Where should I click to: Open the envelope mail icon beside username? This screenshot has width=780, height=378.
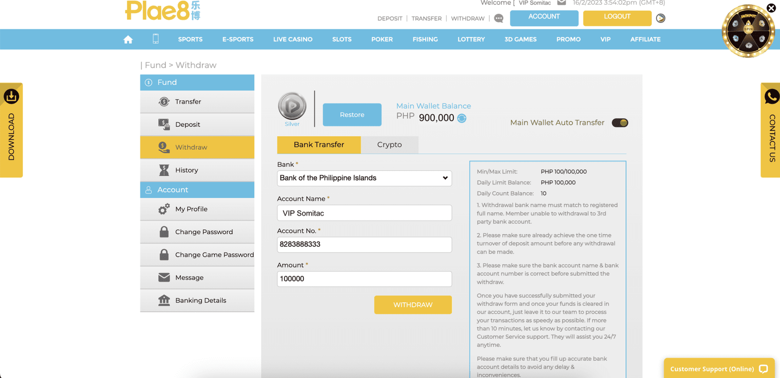point(562,2)
